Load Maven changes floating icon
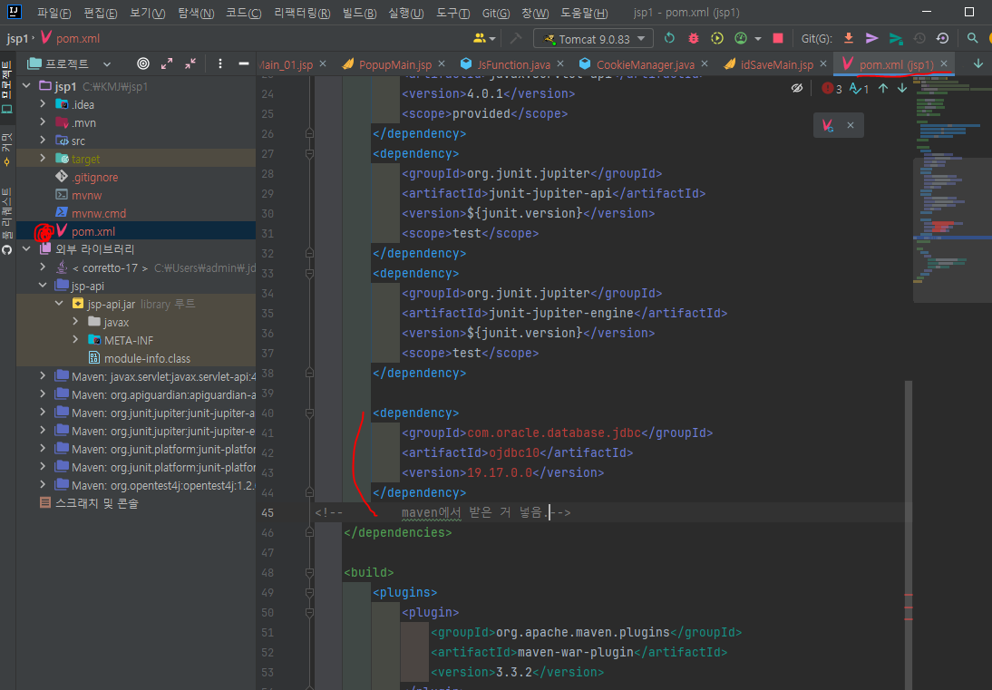This screenshot has height=690, width=992. 828,126
